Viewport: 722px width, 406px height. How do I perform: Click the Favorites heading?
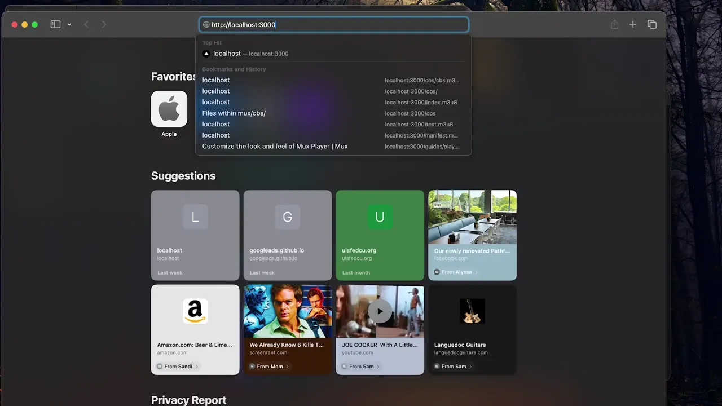click(174, 77)
